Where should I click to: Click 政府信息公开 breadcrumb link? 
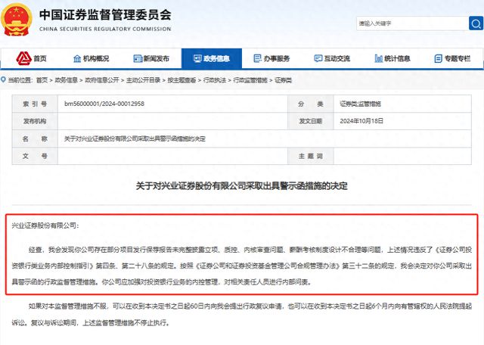pyautogui.click(x=102, y=80)
